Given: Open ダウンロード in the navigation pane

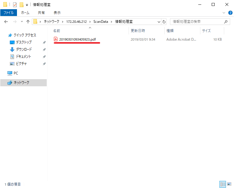Looking at the screenshot, I should click(21, 49).
